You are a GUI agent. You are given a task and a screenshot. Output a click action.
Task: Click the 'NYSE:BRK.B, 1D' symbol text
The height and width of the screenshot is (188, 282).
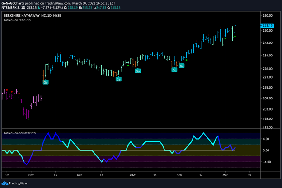click(x=14, y=8)
